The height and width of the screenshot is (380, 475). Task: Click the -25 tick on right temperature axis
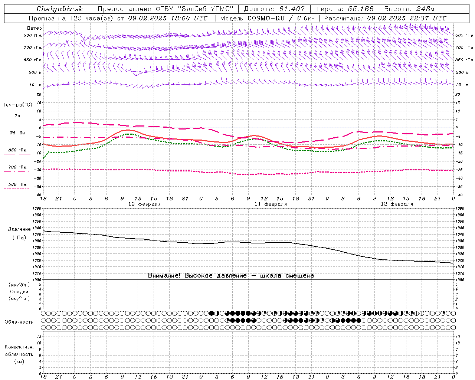coord(459,170)
